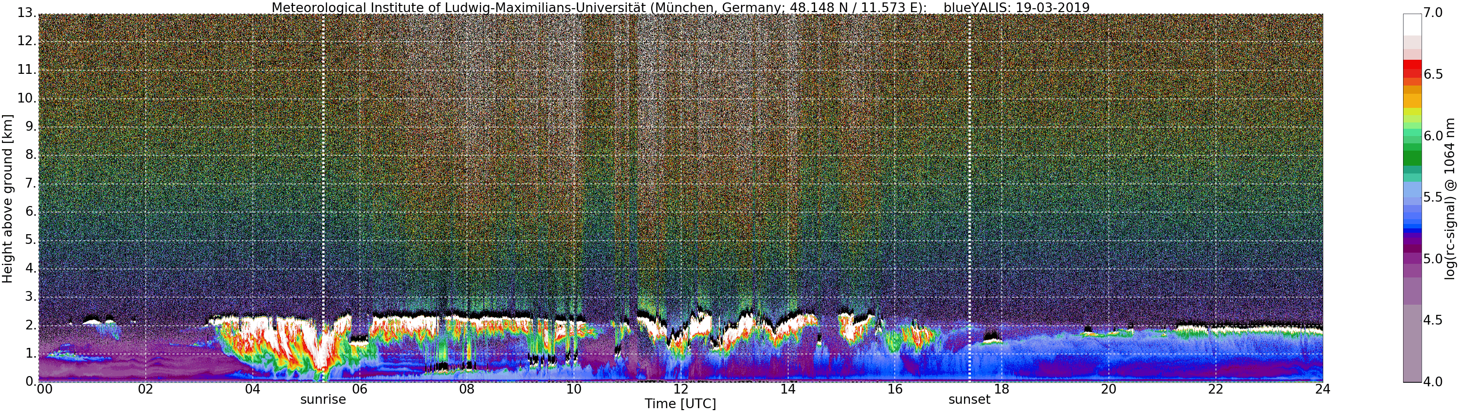The image size is (1460, 413).
Task: Click the height tick label '5.'
Action: [31, 240]
